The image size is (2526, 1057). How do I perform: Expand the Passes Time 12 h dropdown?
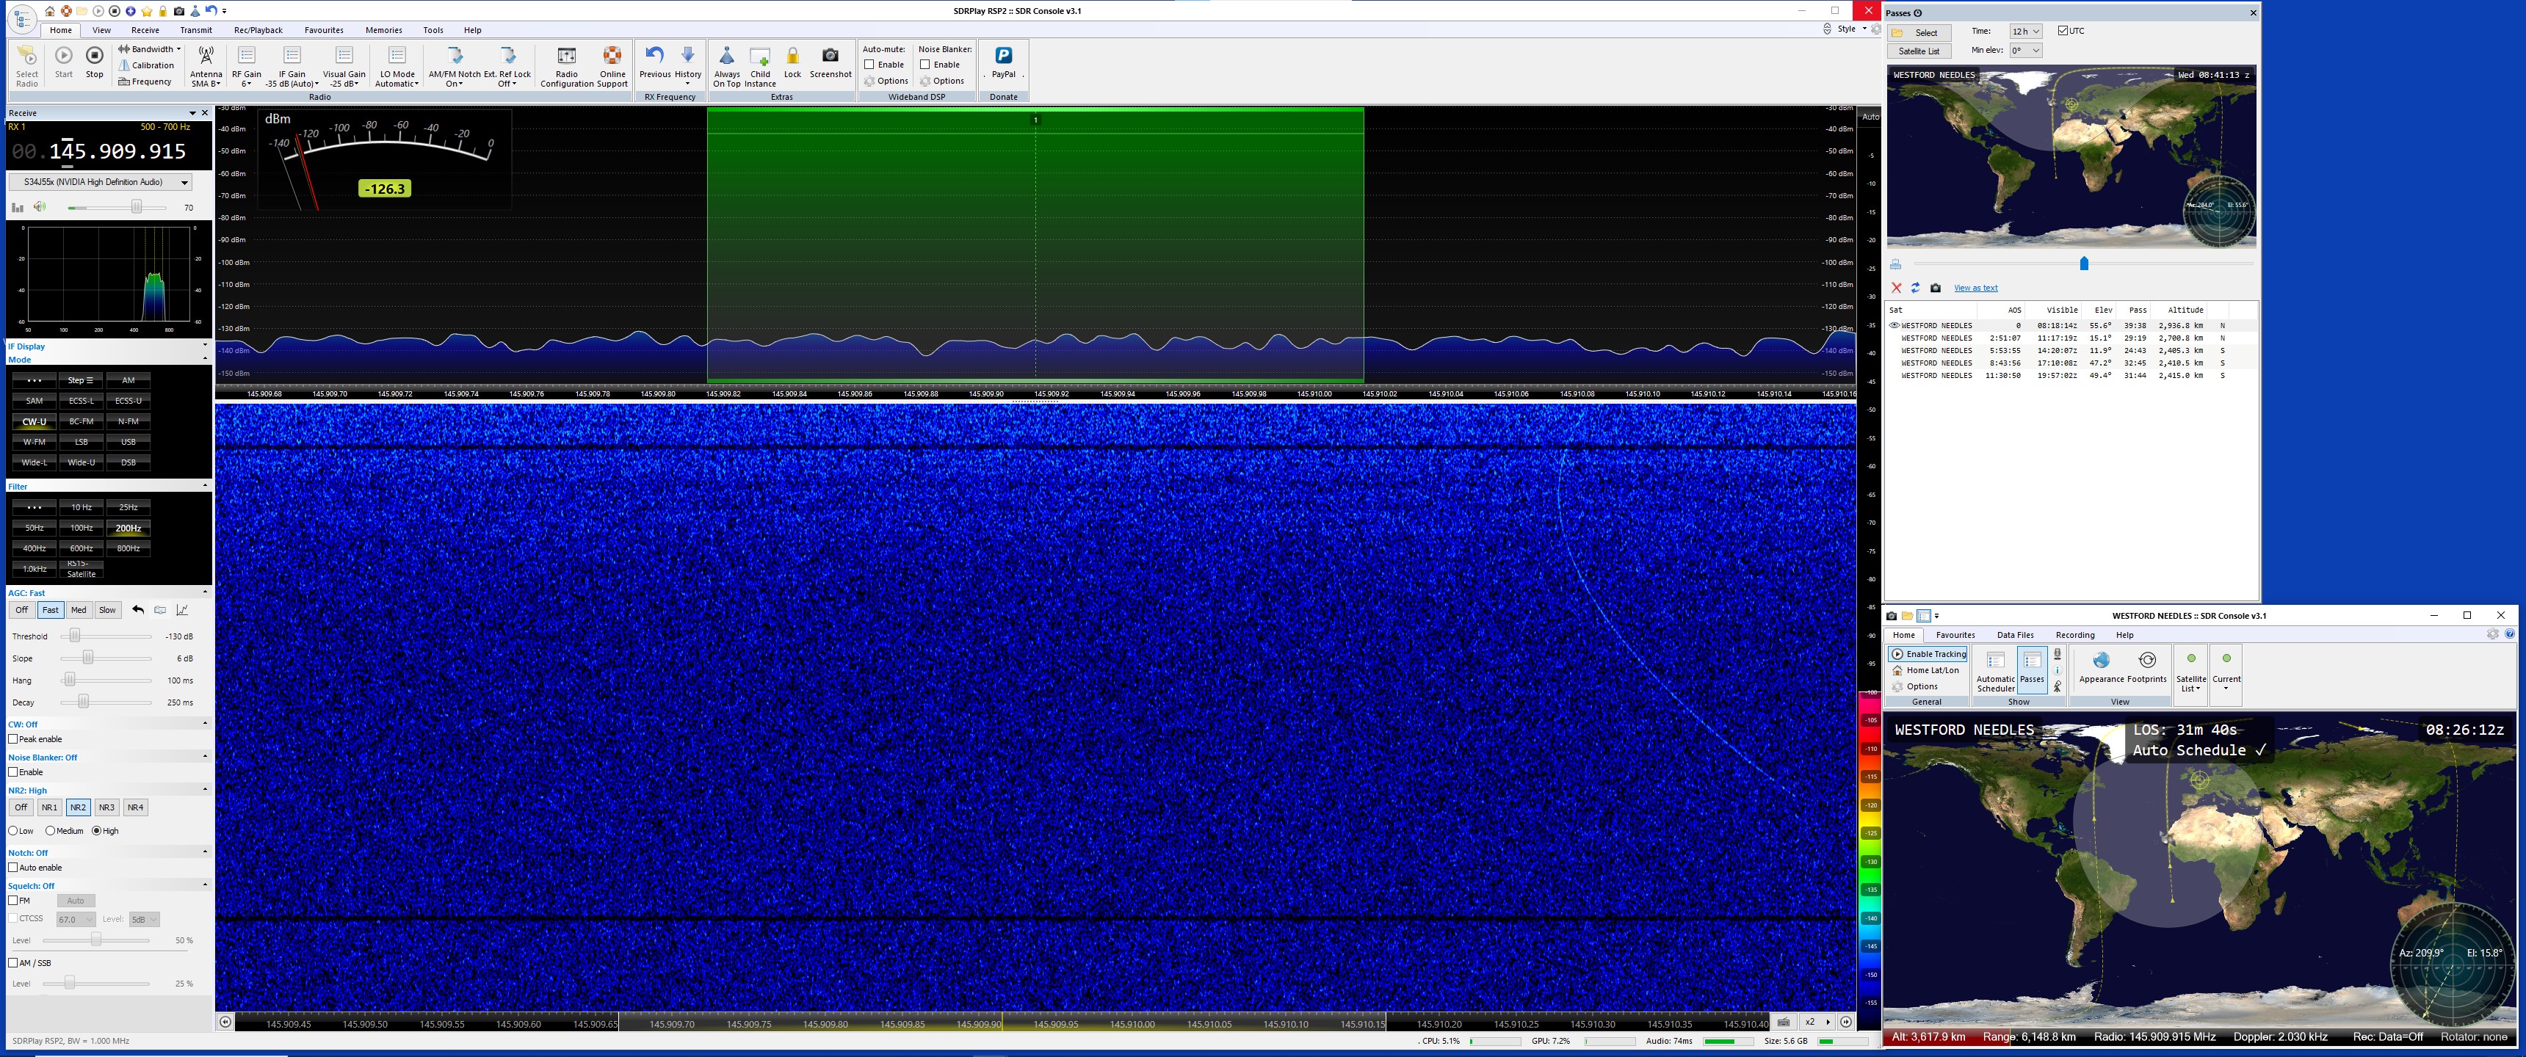pyautogui.click(x=2025, y=32)
